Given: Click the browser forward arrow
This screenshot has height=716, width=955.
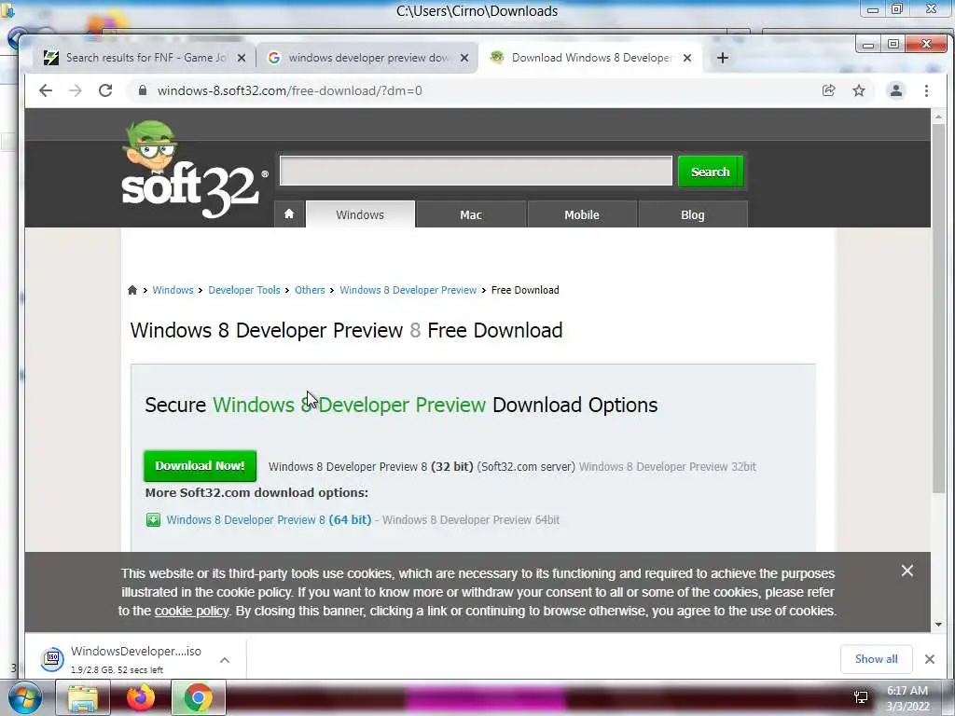Looking at the screenshot, I should (x=75, y=90).
